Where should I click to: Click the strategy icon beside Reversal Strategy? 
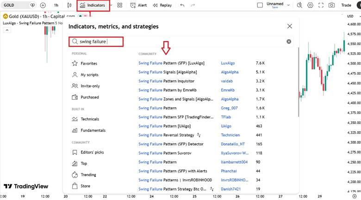click(199, 135)
